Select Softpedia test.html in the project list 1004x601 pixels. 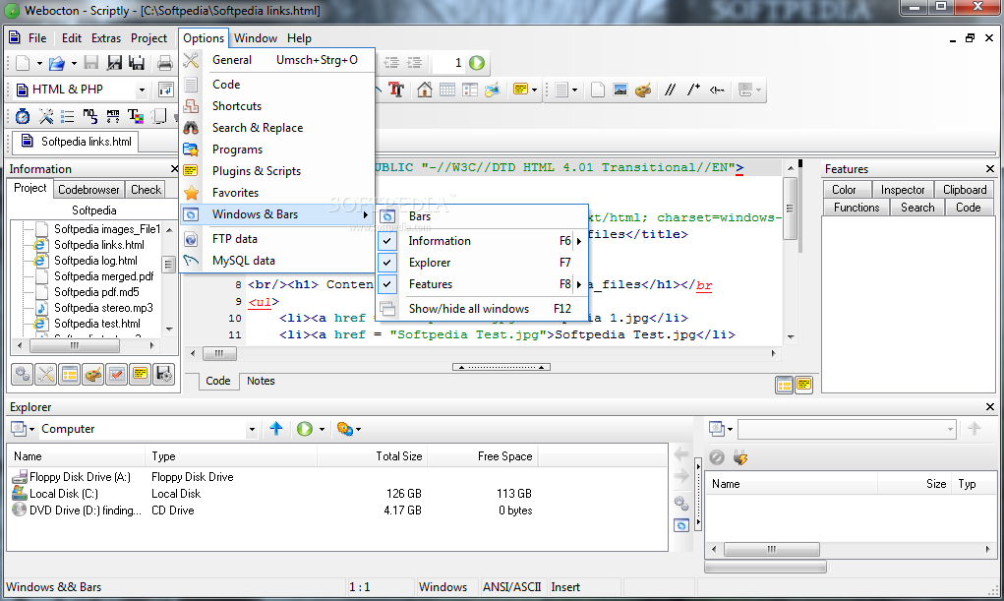pos(96,324)
